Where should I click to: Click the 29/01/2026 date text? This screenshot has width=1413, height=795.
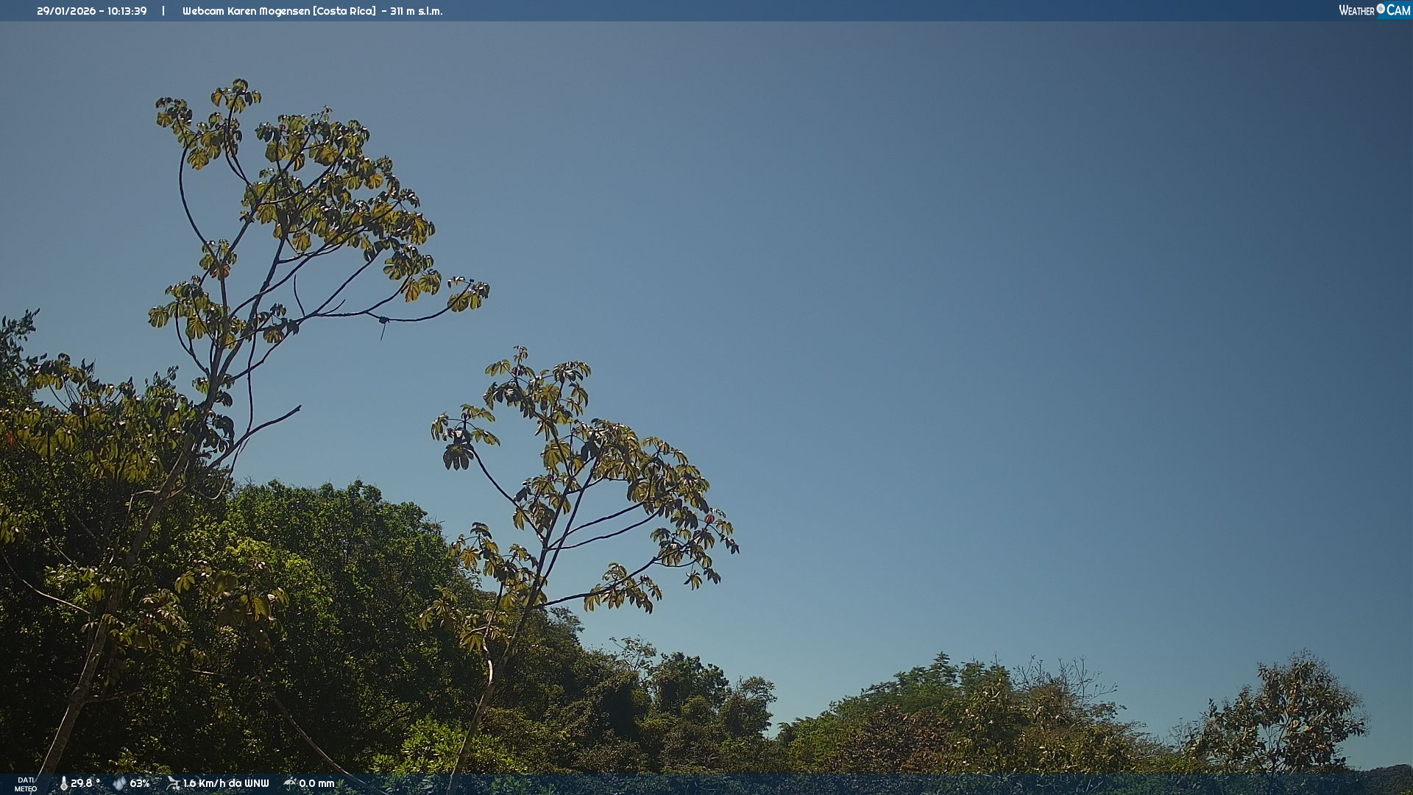tap(66, 11)
